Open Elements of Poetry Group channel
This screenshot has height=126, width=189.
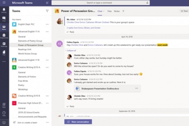[x=30, y=41]
